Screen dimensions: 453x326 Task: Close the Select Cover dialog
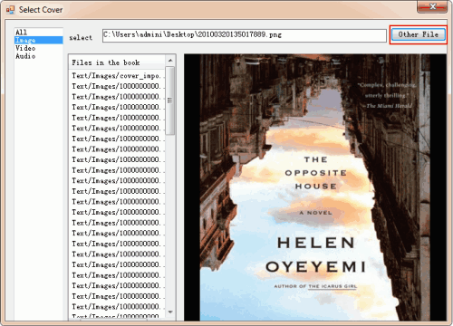tap(432, 6)
